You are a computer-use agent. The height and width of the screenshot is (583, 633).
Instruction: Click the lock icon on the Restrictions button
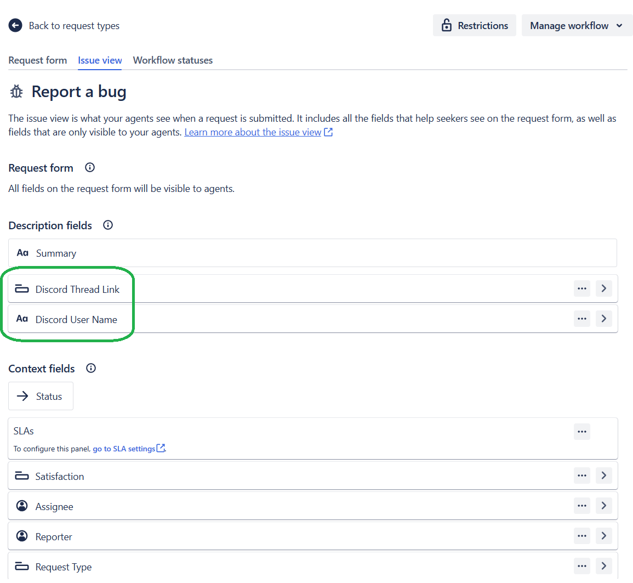(447, 25)
